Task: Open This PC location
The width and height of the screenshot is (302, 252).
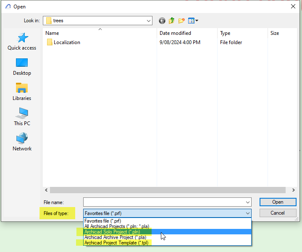Action: [x=22, y=117]
